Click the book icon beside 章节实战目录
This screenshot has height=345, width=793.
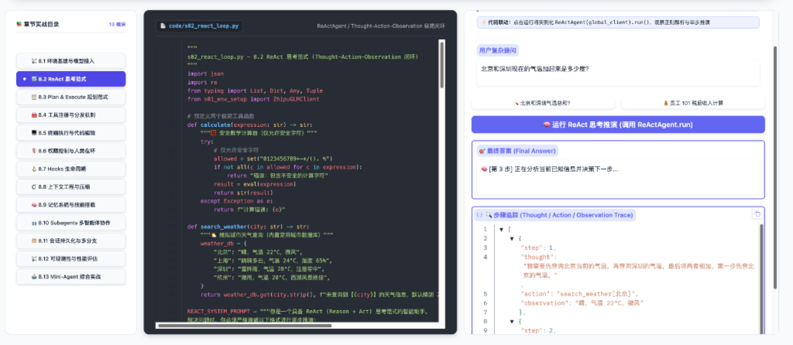(19, 24)
